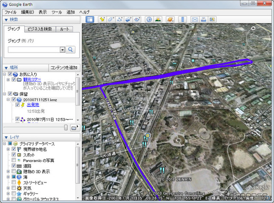Open the ツール menu
274x203 pixels.
[57, 12]
